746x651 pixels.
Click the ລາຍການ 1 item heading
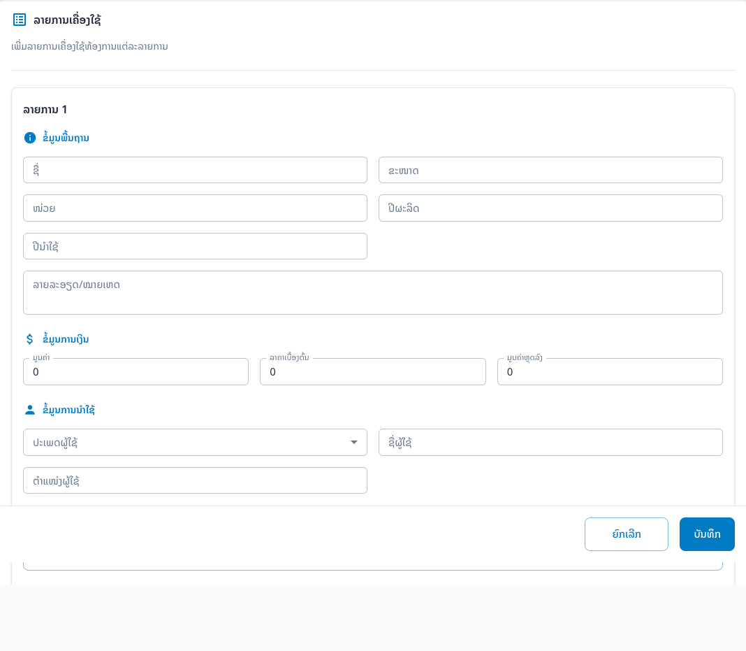(x=45, y=110)
